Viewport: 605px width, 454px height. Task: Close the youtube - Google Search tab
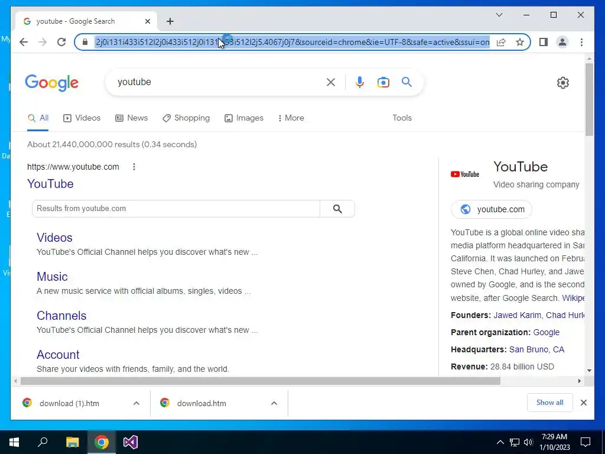(x=147, y=21)
